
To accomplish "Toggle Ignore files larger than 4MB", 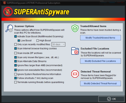I will tap(16, 65).
